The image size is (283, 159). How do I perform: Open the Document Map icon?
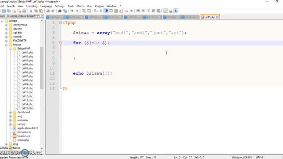coord(116,11)
